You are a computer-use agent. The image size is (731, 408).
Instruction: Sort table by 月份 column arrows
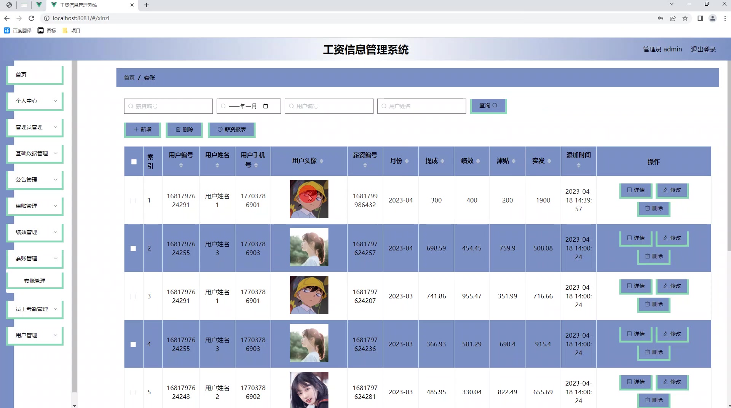(406, 161)
